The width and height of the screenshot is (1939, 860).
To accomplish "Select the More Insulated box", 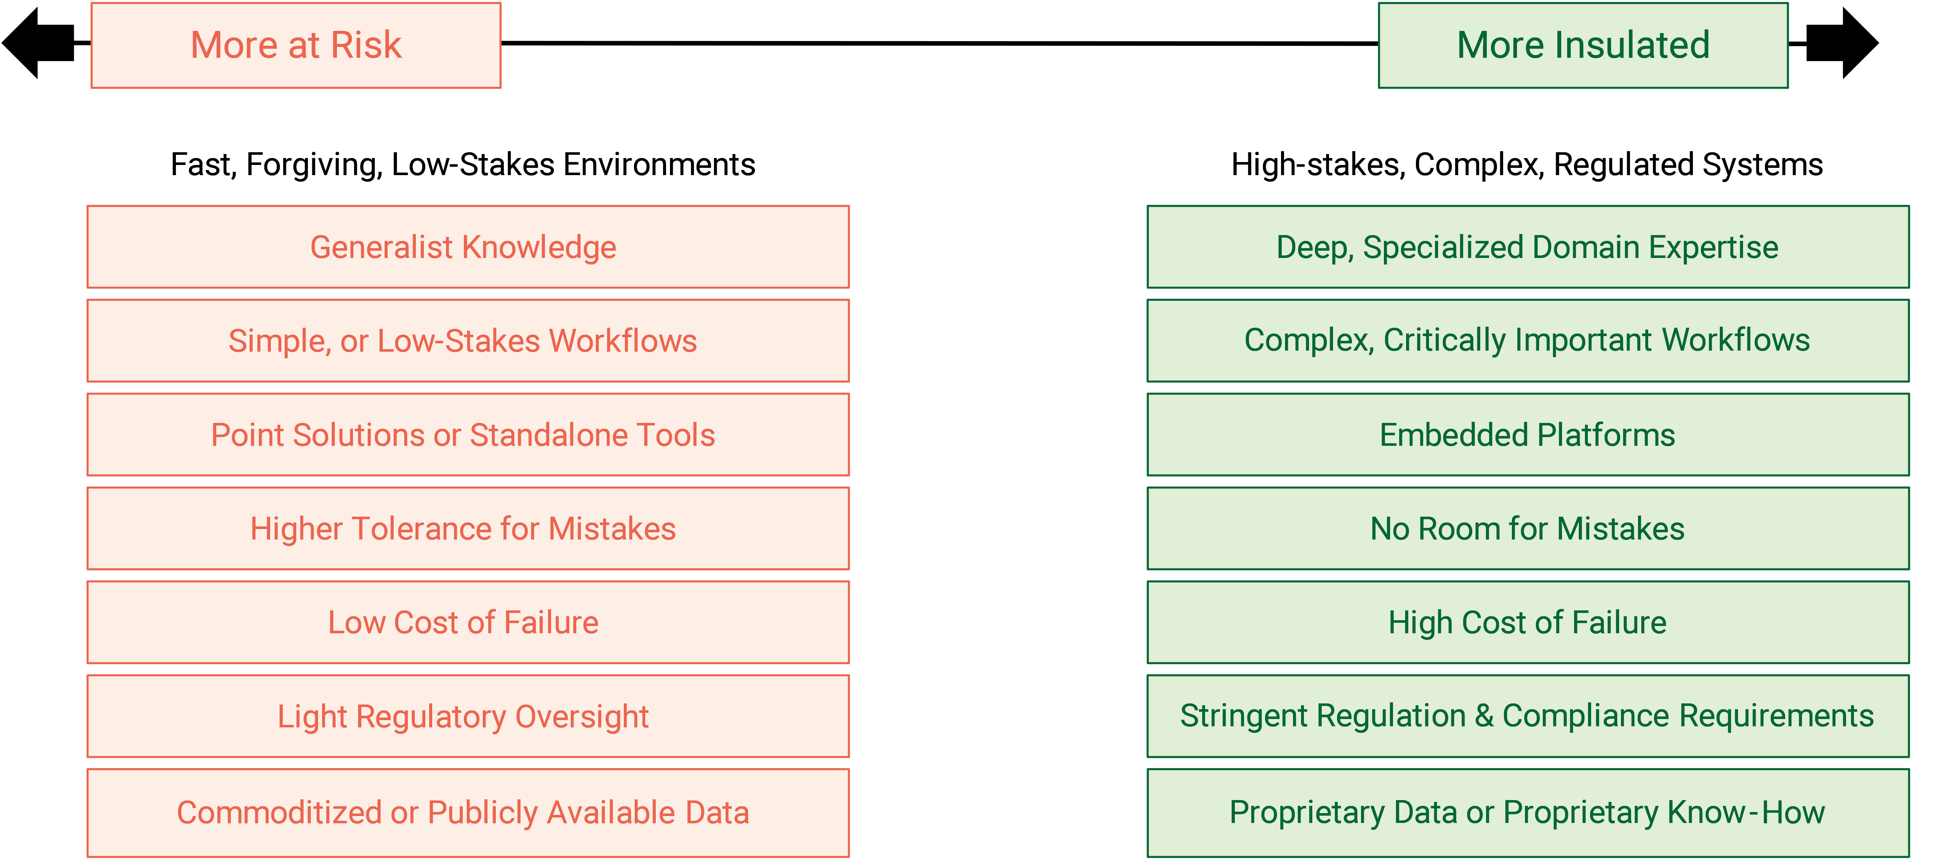I will [1583, 45].
